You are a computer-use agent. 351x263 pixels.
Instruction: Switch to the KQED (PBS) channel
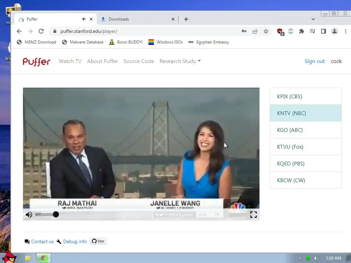305,163
